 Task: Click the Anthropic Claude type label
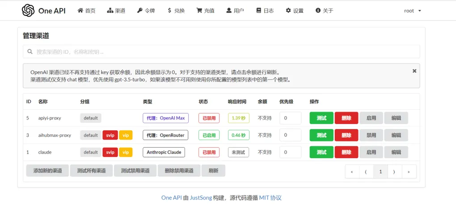164,152
